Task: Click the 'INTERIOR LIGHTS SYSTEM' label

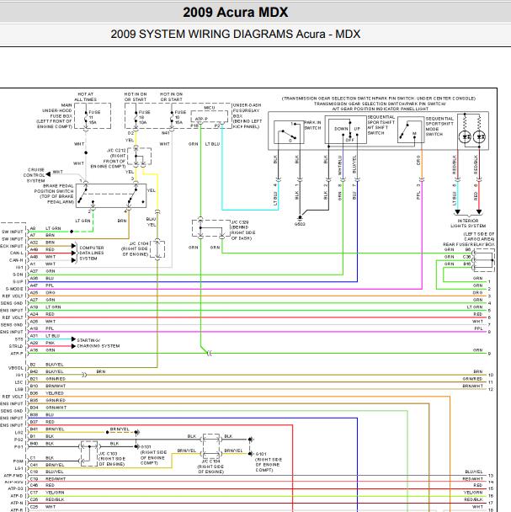Action: 468,223
